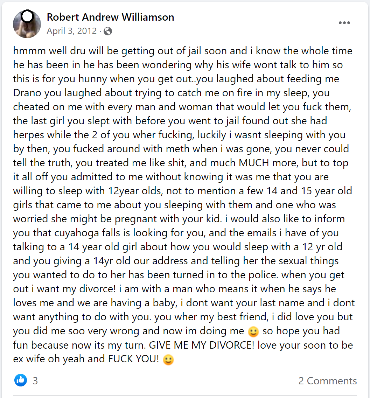This screenshot has width=370, height=398.
Task: Click the black ring on the profile photo
Action: pyautogui.click(x=27, y=16)
